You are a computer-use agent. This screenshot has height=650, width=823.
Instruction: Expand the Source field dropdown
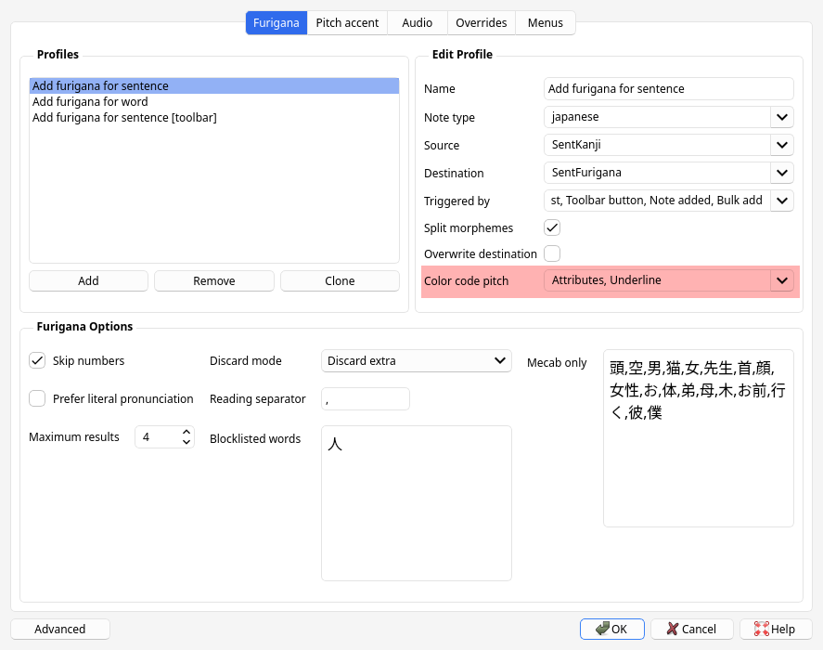coord(781,145)
